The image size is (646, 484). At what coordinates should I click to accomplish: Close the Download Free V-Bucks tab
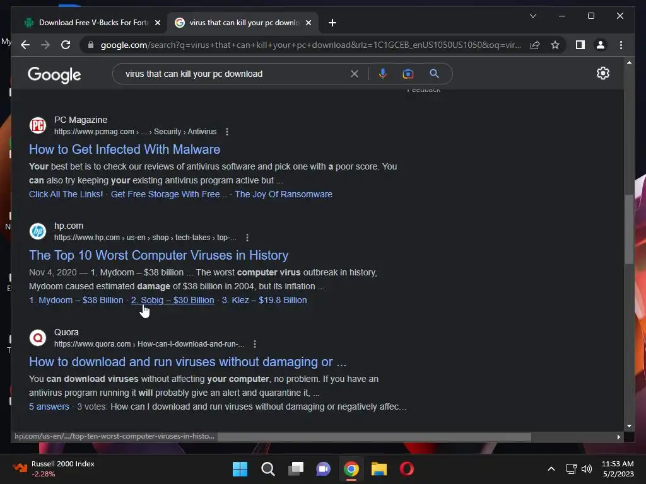pos(157,23)
